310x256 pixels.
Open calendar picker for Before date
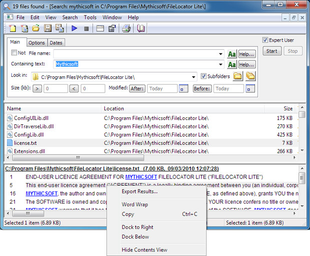tap(250, 88)
